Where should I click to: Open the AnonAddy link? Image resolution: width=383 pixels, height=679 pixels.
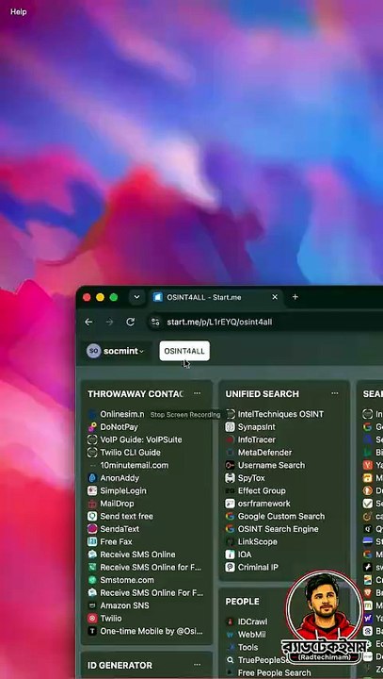pyautogui.click(x=120, y=478)
